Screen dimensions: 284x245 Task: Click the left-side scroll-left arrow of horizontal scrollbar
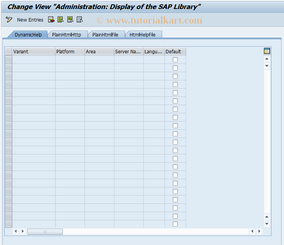coord(16,231)
